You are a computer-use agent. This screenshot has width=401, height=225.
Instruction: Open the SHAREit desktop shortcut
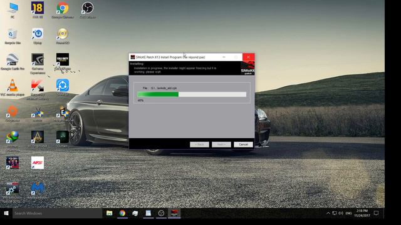point(63,87)
